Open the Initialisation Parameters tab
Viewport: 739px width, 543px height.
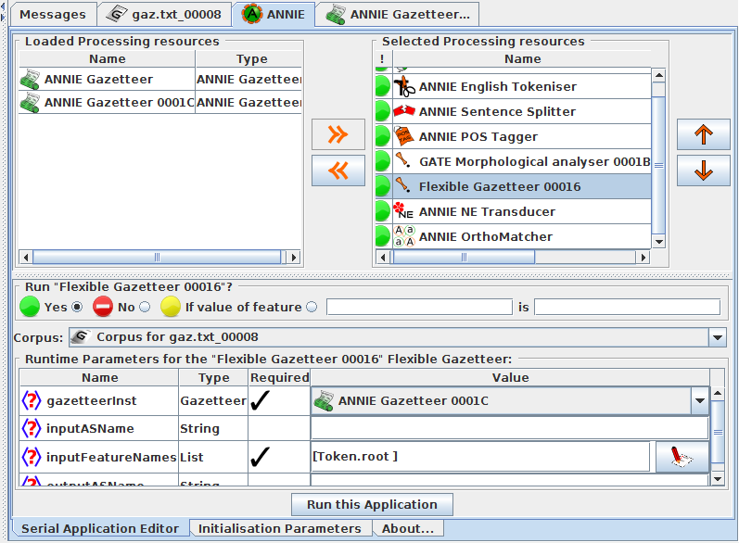pos(279,528)
